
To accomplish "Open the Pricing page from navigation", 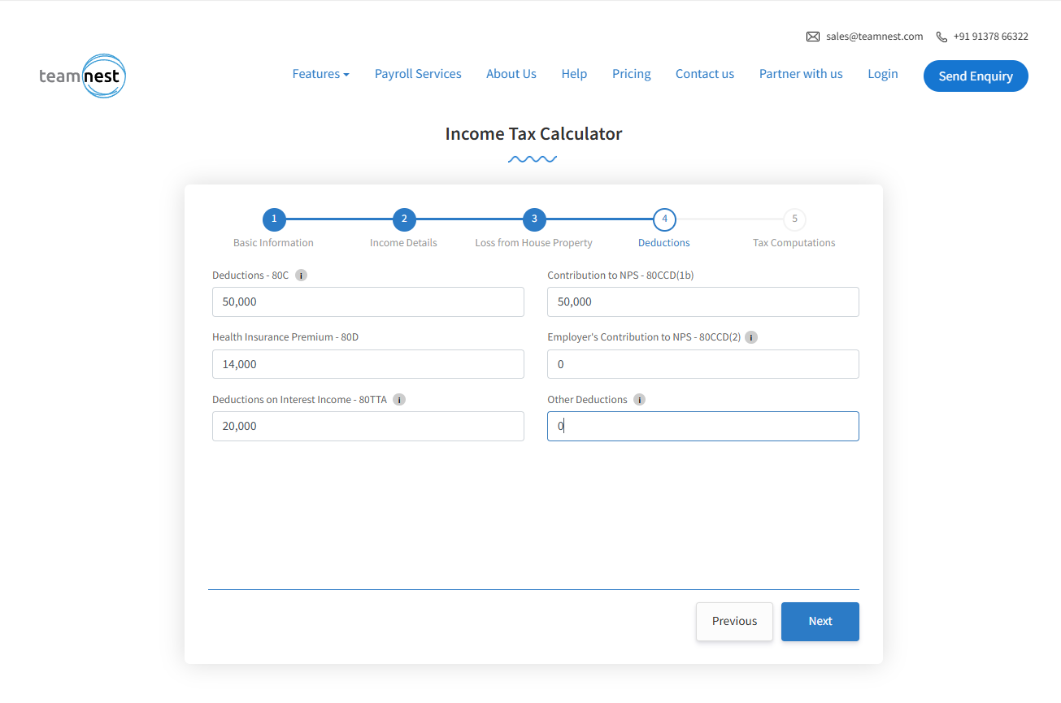I will [631, 74].
